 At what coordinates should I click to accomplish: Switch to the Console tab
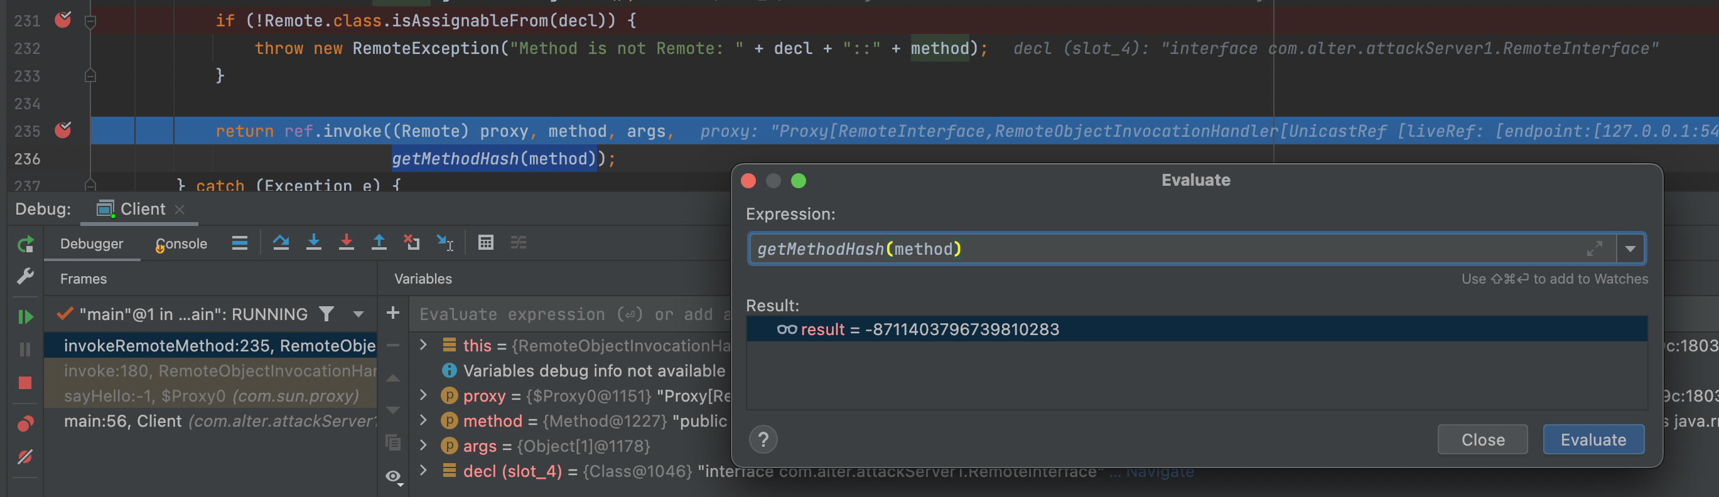pyautogui.click(x=181, y=243)
